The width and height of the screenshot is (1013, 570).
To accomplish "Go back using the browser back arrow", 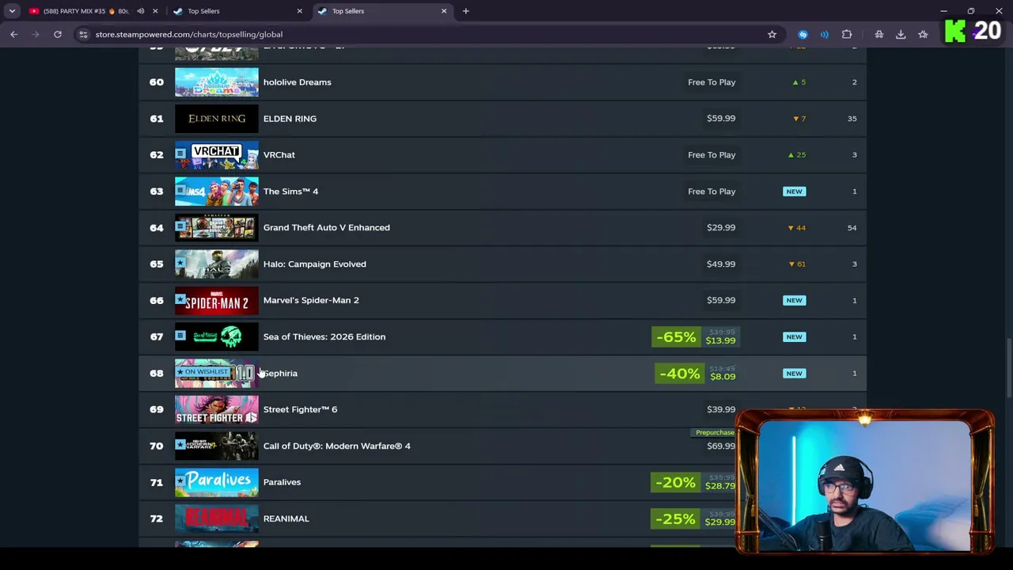I will 13,34.
